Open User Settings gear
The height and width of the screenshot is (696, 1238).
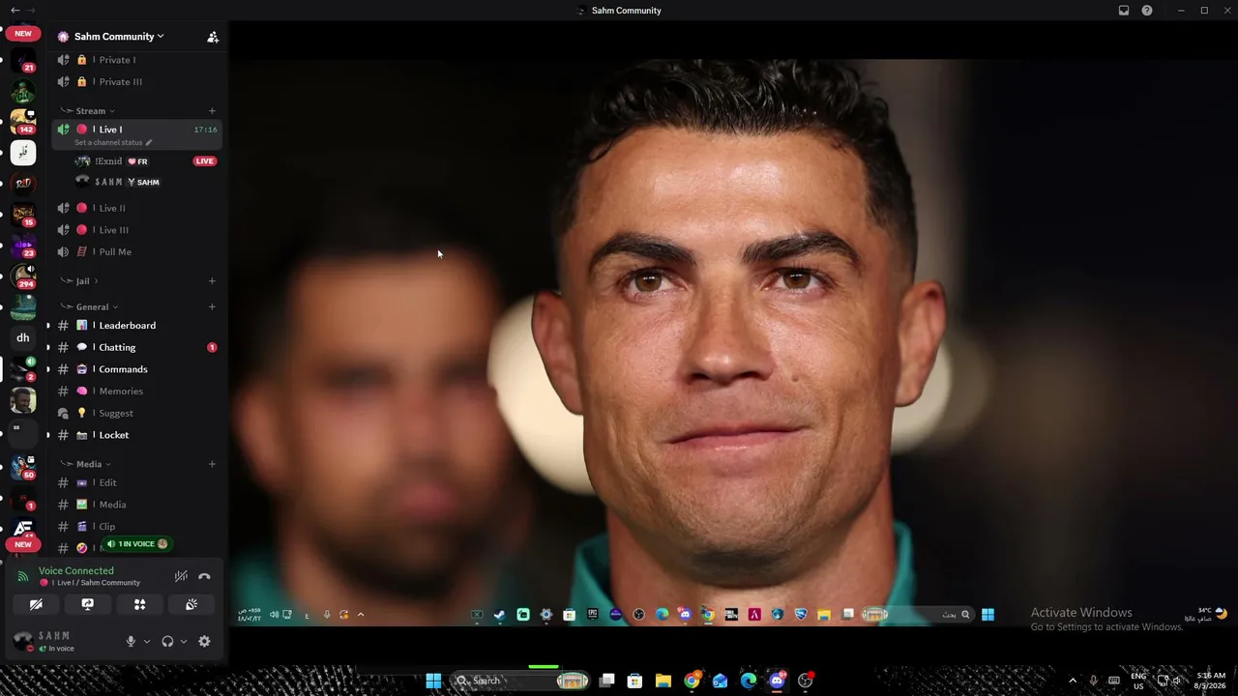204,641
